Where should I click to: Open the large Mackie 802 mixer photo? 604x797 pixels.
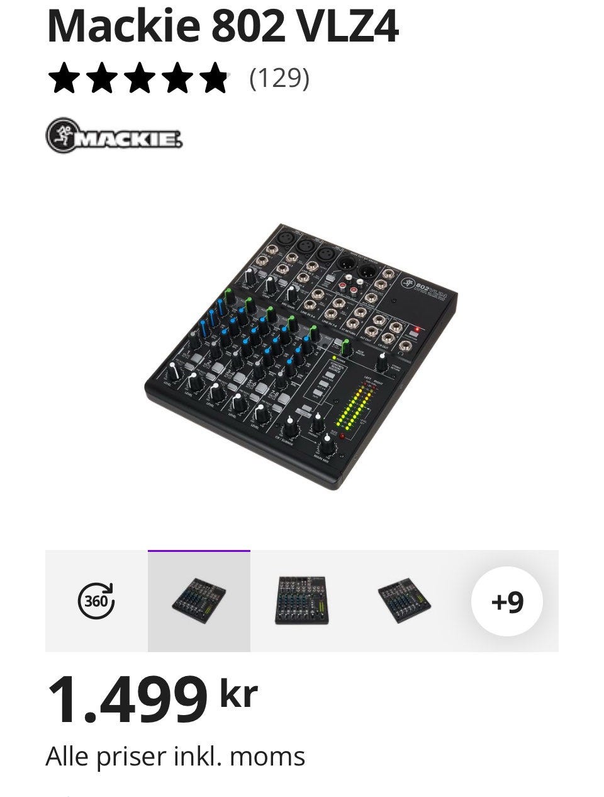point(302,356)
